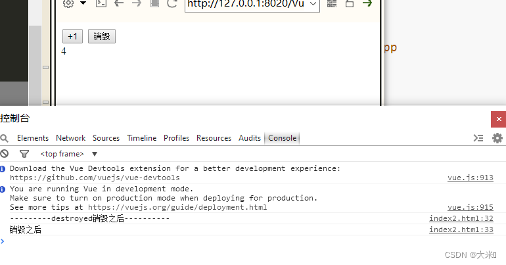Click the lock icon in preview toolbar
This screenshot has width=506, height=265.
[x=350, y=3]
